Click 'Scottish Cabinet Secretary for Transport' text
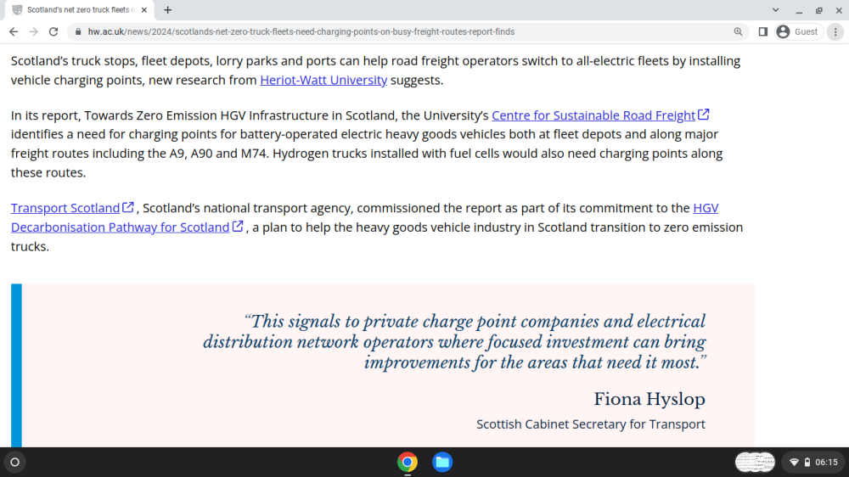Viewport: 849px width, 477px height. (x=591, y=424)
